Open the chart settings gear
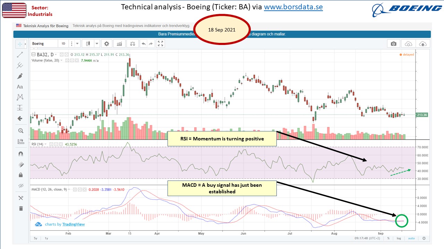 coord(106,44)
